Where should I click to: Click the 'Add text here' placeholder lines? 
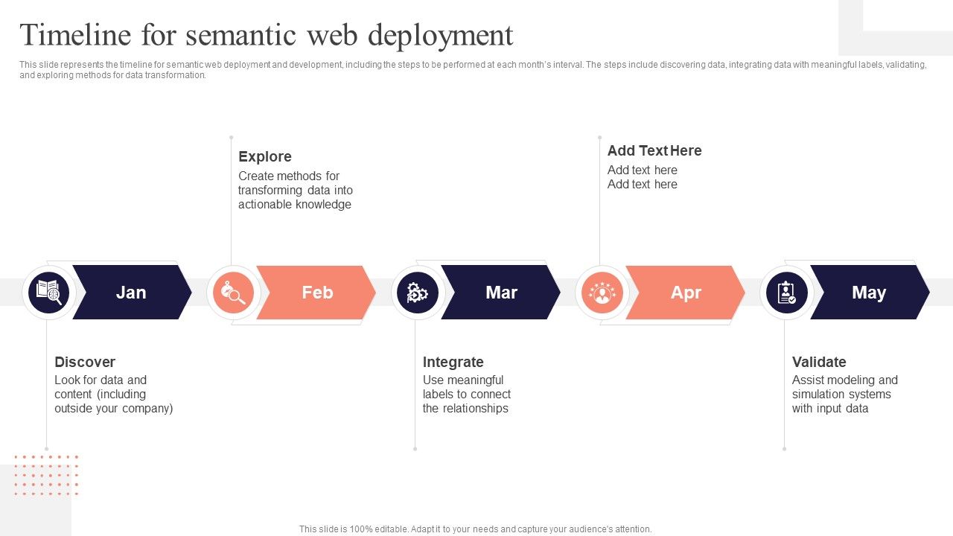(643, 177)
